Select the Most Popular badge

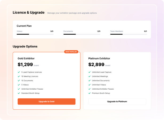(71, 52)
